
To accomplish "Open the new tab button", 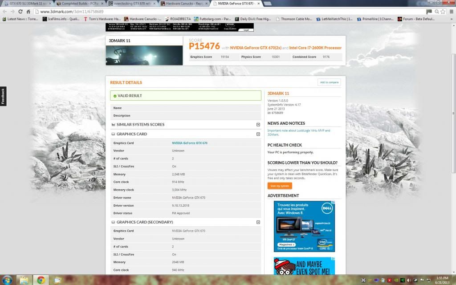I will [x=268, y=4].
